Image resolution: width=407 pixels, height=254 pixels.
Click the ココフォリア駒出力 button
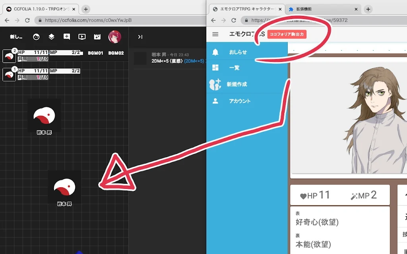tap(287, 34)
